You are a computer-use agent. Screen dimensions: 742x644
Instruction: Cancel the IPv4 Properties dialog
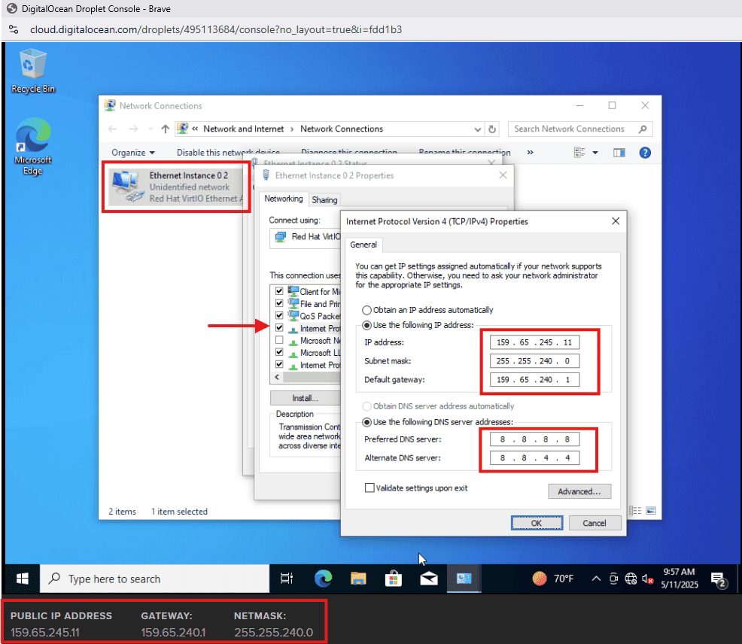(x=595, y=523)
